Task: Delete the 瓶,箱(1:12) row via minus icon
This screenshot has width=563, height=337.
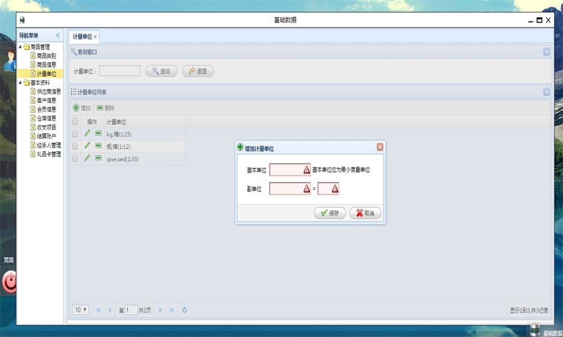Action: coord(99,145)
